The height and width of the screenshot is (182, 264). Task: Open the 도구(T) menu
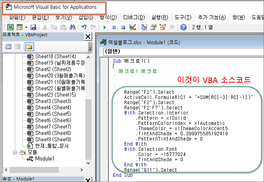click(x=183, y=17)
